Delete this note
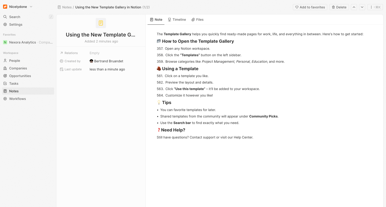 pyautogui.click(x=339, y=7)
